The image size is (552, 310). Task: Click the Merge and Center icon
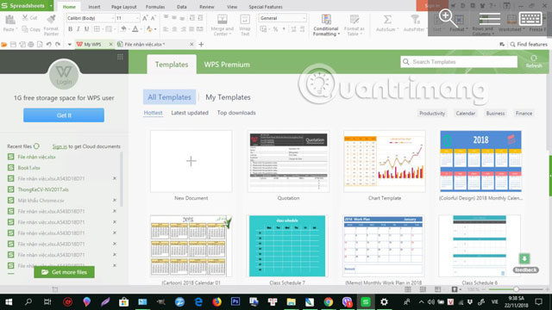(x=223, y=19)
